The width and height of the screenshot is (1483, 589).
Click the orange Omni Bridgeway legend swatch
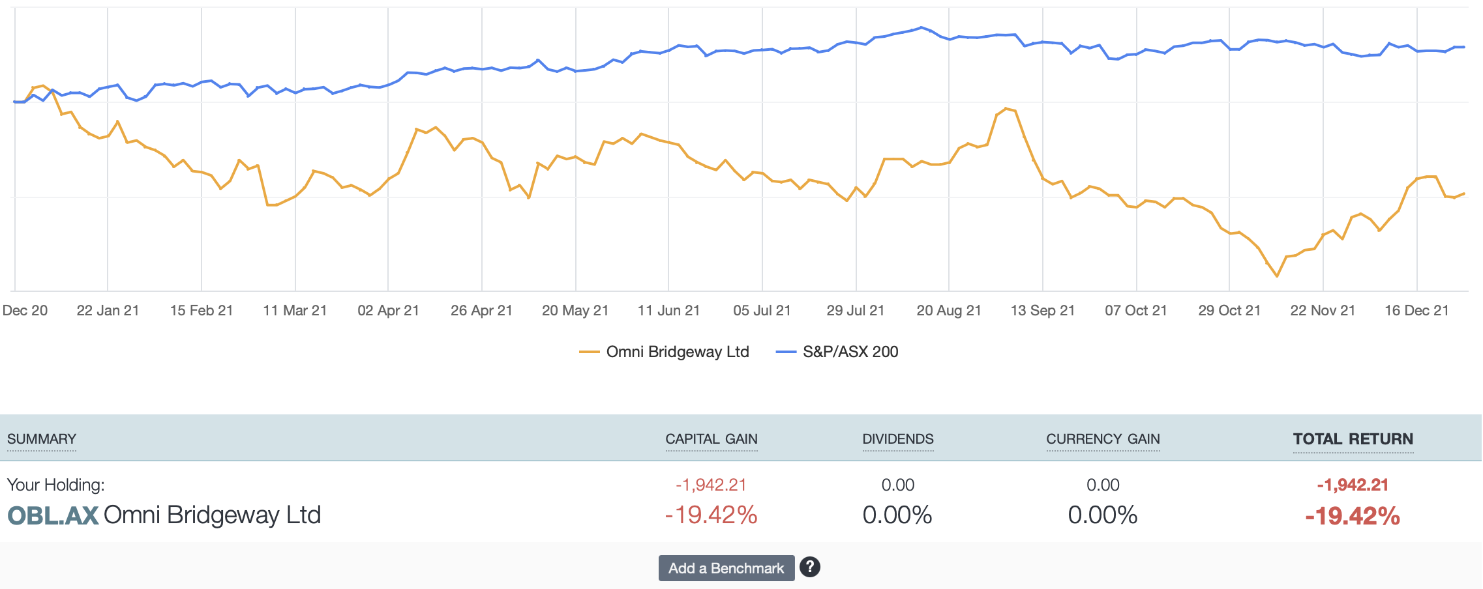pos(589,352)
